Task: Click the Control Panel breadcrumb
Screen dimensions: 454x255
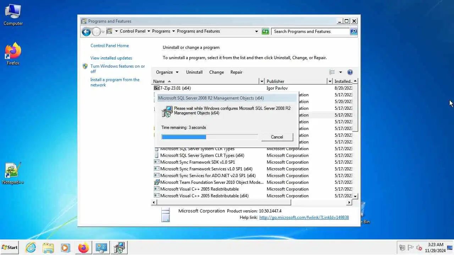Action: pos(133,31)
